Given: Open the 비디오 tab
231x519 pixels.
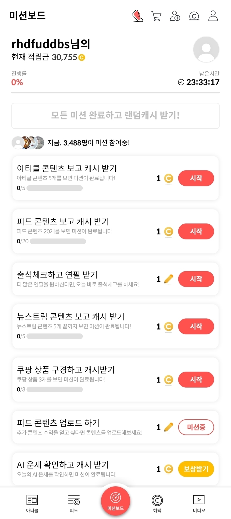Looking at the screenshot, I should click(199, 503).
